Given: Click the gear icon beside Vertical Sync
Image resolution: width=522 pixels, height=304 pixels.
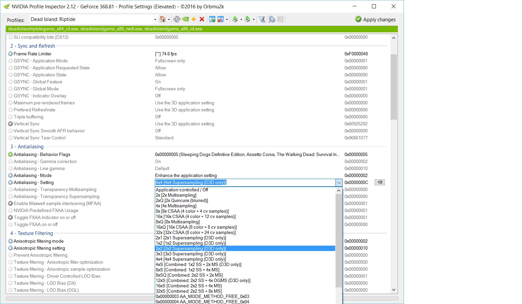Looking at the screenshot, I should (10, 124).
